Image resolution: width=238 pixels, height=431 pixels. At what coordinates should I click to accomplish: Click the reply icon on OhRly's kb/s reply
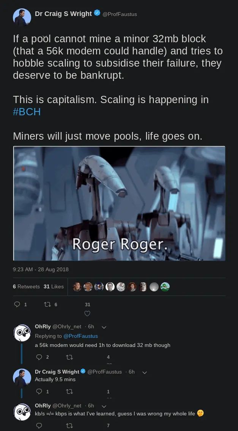pos(39,426)
